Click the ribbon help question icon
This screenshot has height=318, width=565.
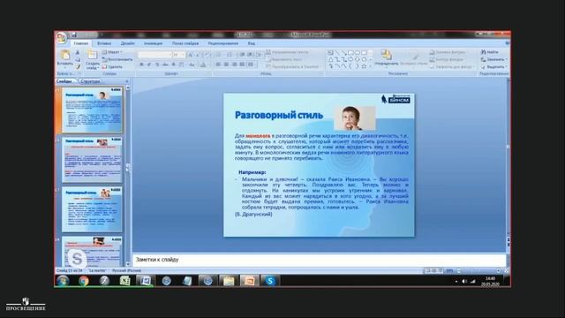(x=508, y=43)
